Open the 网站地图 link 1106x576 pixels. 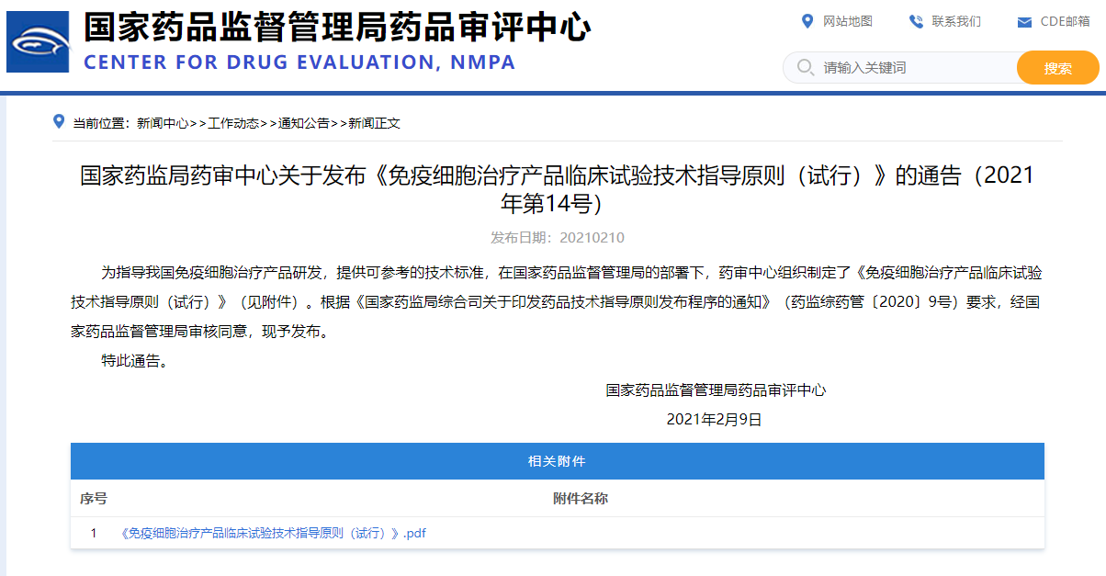[848, 21]
